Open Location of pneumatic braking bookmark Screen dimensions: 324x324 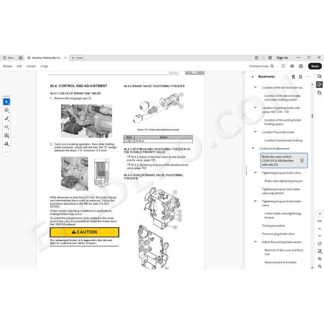283,140
